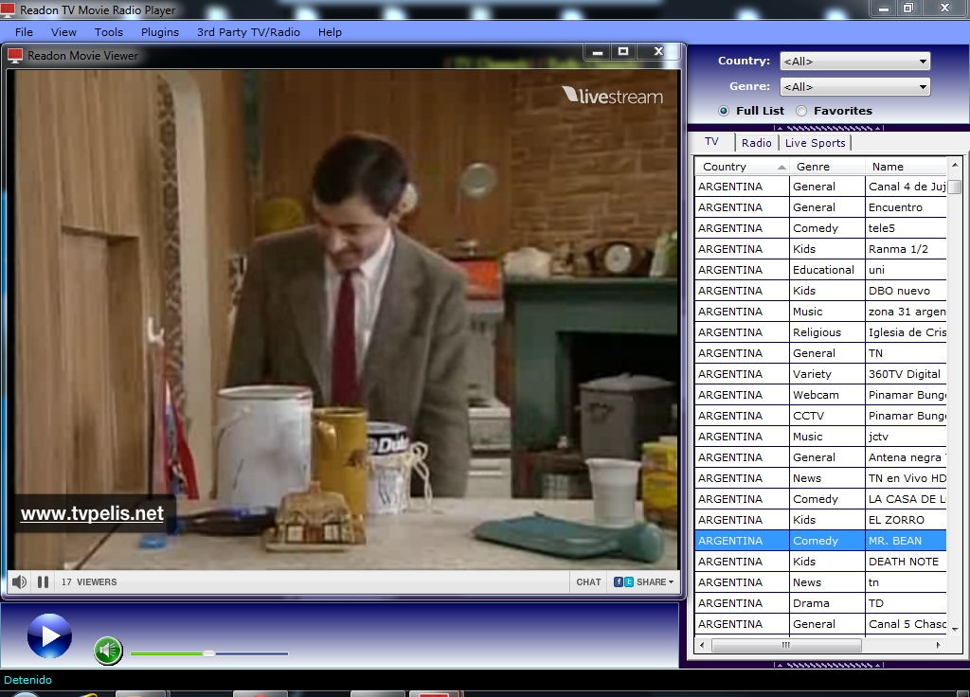Viewport: 970px width, 697px height.
Task: Open the www.tvpelis.net link
Action: (x=92, y=513)
